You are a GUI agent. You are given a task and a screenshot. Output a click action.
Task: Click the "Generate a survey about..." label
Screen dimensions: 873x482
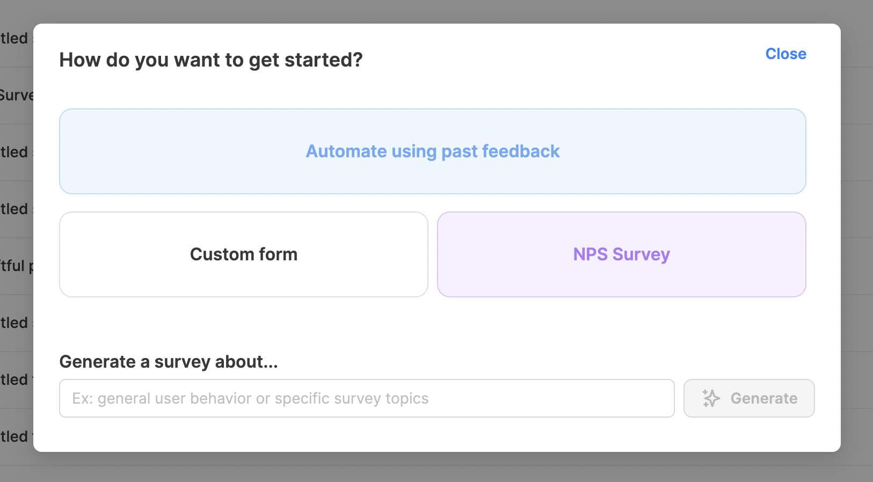(x=169, y=362)
